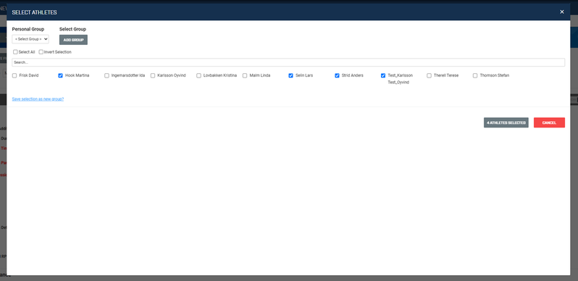
Task: Open the Personal Group dropdown
Action: (x=30, y=38)
